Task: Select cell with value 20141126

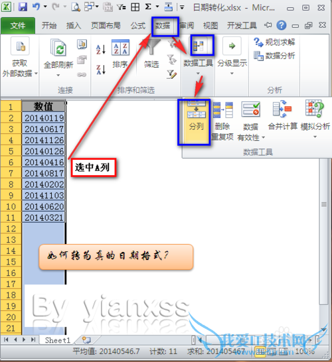Action: click(x=44, y=140)
